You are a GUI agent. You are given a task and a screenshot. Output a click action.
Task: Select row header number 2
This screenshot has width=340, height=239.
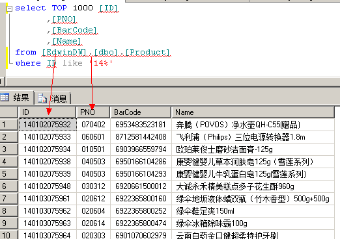coord(9,137)
